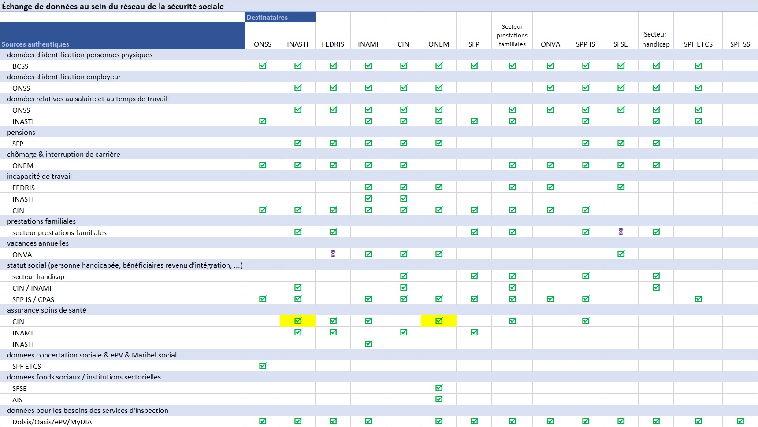Screen dimensions: 758x427
Task: Click the ONEM checkmark in the SFSE row
Action: (439, 388)
